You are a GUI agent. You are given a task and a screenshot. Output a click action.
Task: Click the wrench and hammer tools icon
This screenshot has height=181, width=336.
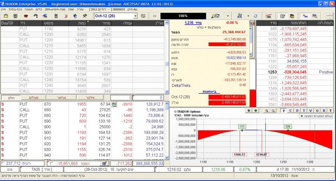point(85,16)
